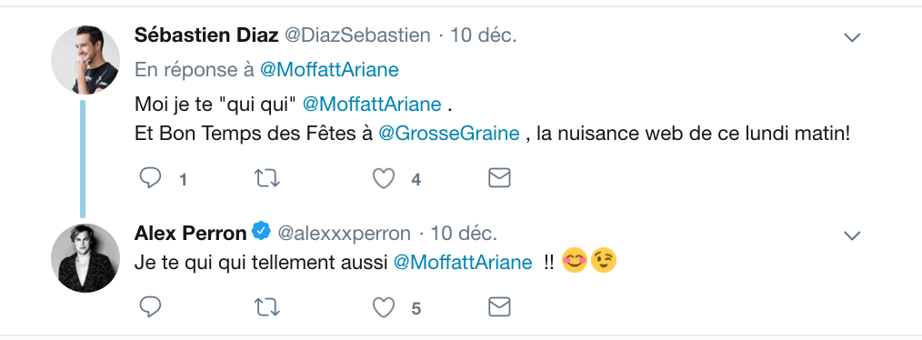
Task: Open more options chevron on Sébastien Diaz's tweet
Action: 852,37
